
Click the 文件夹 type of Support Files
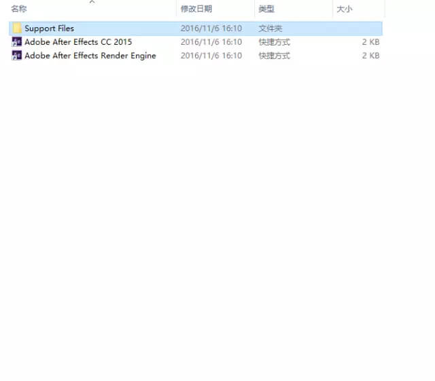pos(271,28)
